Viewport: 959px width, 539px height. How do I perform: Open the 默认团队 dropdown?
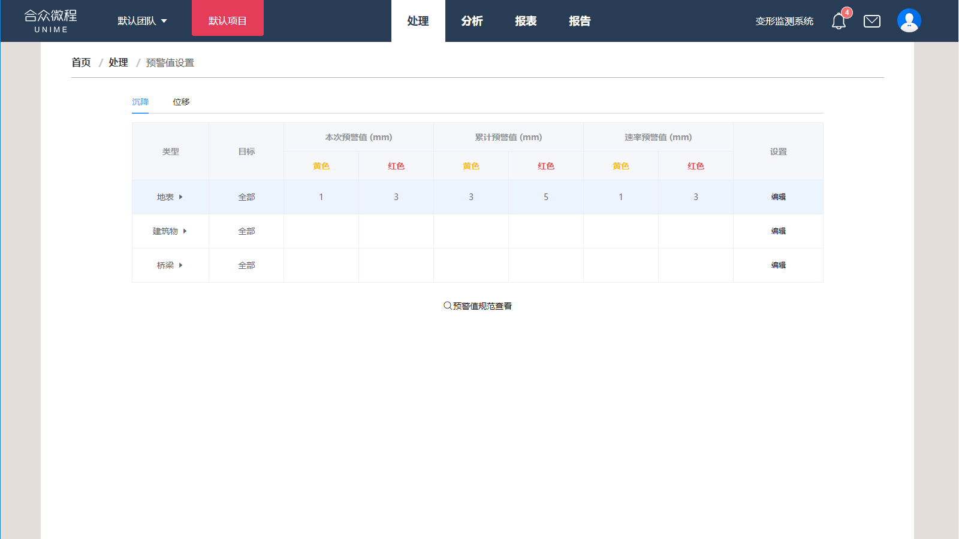[x=142, y=21]
